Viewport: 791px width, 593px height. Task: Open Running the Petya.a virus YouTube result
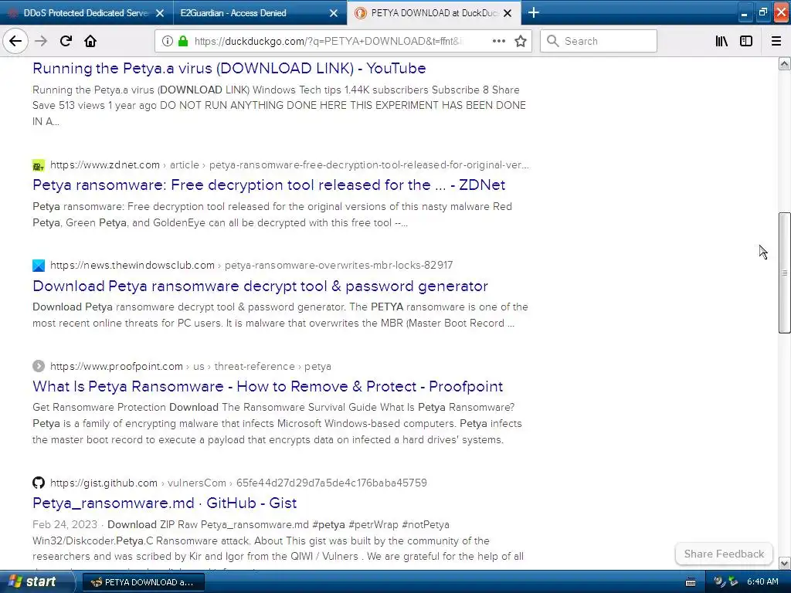229,68
